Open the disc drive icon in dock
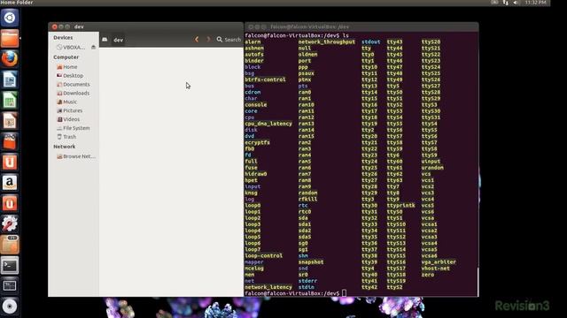The image size is (567, 318). click(x=10, y=307)
